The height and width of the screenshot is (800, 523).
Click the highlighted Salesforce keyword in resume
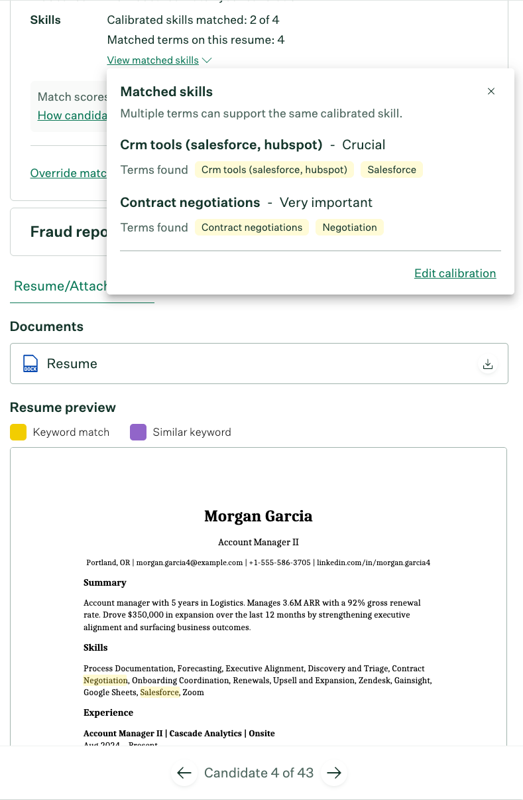click(x=158, y=692)
